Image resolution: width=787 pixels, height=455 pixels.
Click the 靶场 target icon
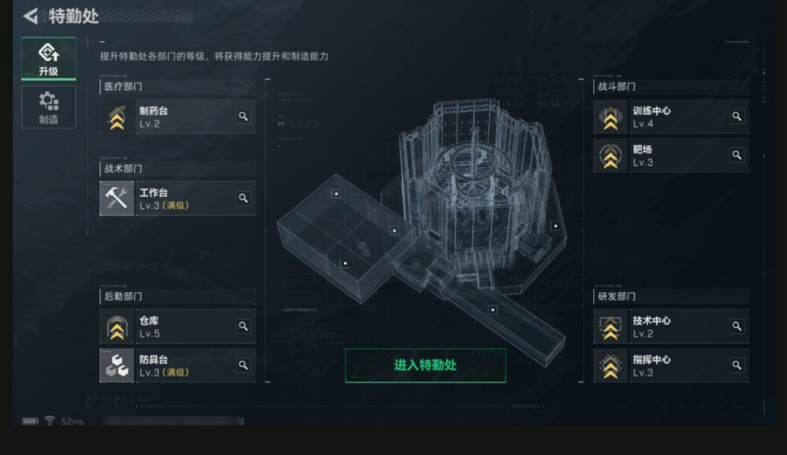[x=611, y=156]
